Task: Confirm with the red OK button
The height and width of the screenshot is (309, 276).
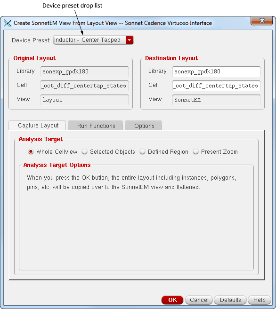Action: (172, 300)
